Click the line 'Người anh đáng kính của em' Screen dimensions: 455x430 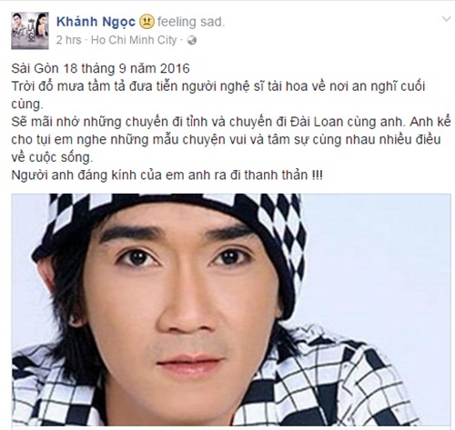point(167,175)
